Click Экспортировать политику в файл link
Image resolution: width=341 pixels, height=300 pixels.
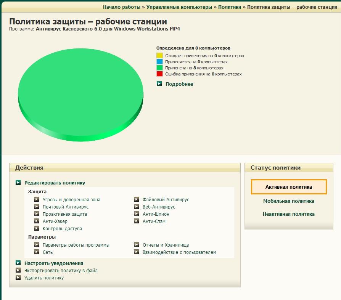pos(61,270)
